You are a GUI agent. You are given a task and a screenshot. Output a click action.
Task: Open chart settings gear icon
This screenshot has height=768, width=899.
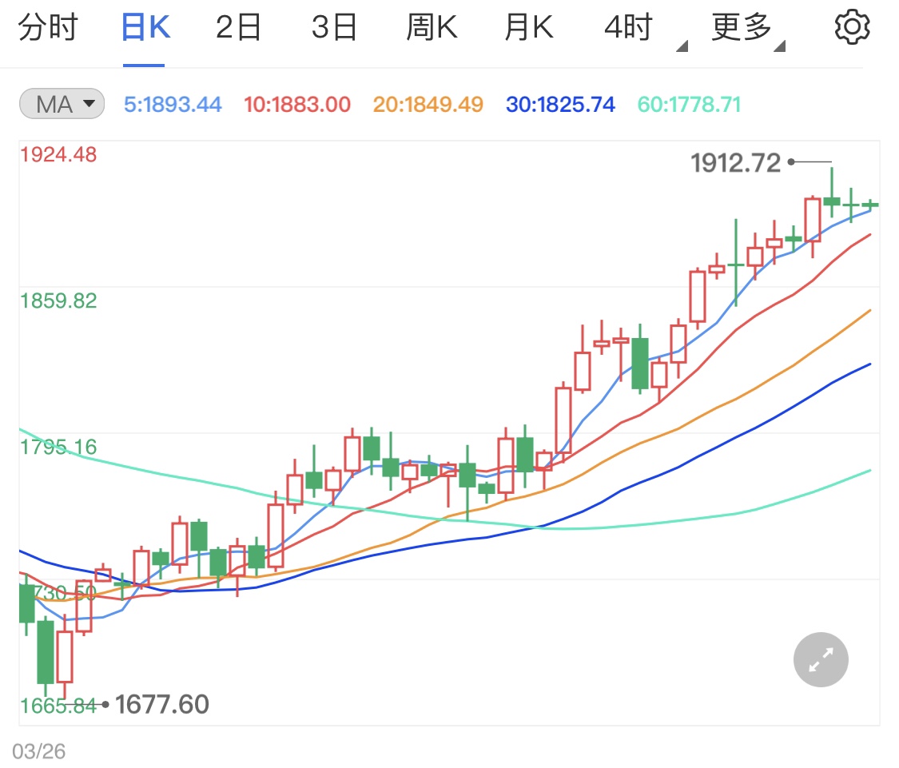point(852,27)
